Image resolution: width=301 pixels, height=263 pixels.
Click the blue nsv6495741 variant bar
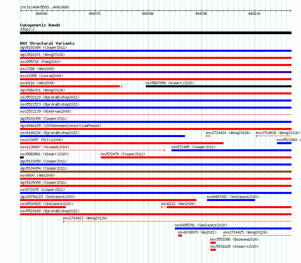233,228
